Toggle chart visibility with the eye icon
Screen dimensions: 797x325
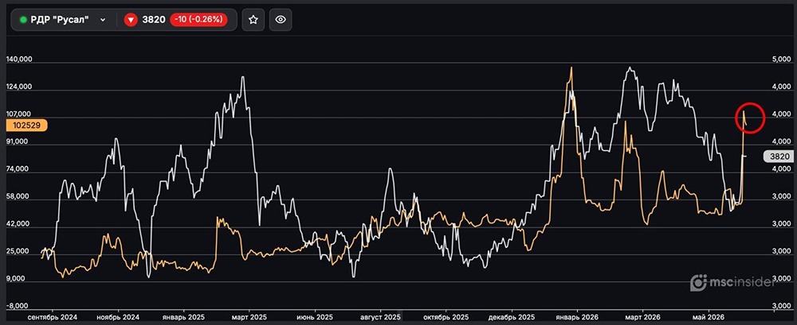[x=281, y=20]
